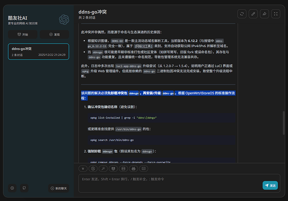
Task: Click the /usr/bin/ddns-go inline code label
Action: click(x=129, y=129)
